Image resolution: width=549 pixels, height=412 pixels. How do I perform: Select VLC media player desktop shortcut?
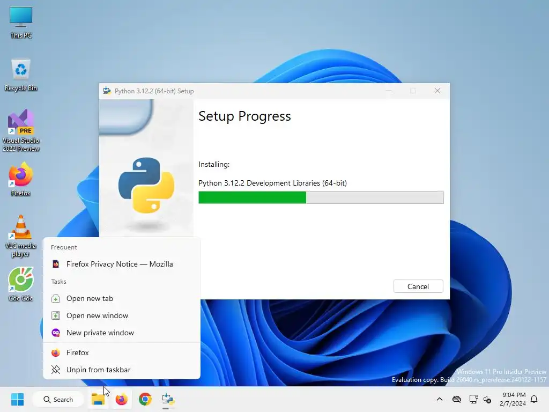pos(21,236)
